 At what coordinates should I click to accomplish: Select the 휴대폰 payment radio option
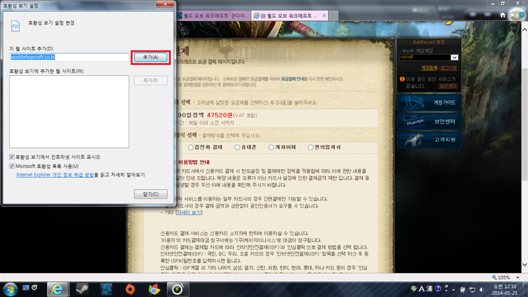click(x=237, y=147)
